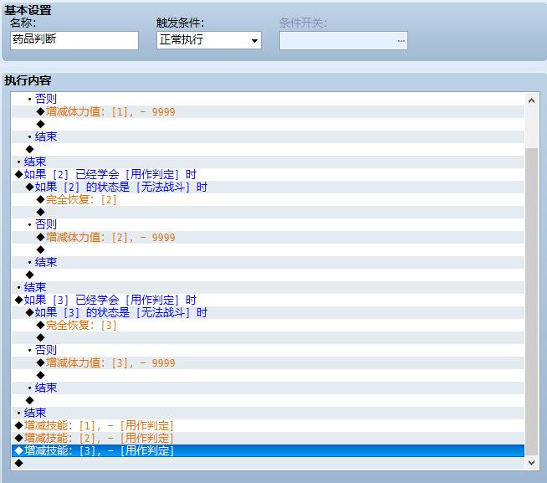Click the scrollbar down arrow in 执行内容 list
The width and height of the screenshot is (547, 483).
pos(532,463)
